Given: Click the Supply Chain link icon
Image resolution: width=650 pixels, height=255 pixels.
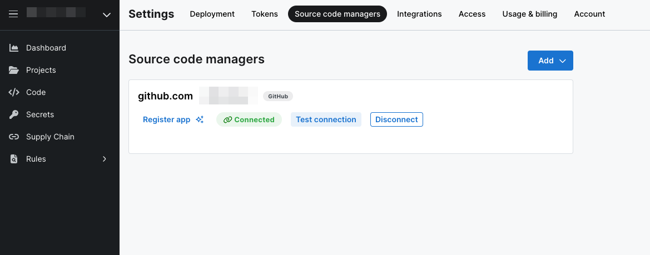Looking at the screenshot, I should tap(14, 137).
